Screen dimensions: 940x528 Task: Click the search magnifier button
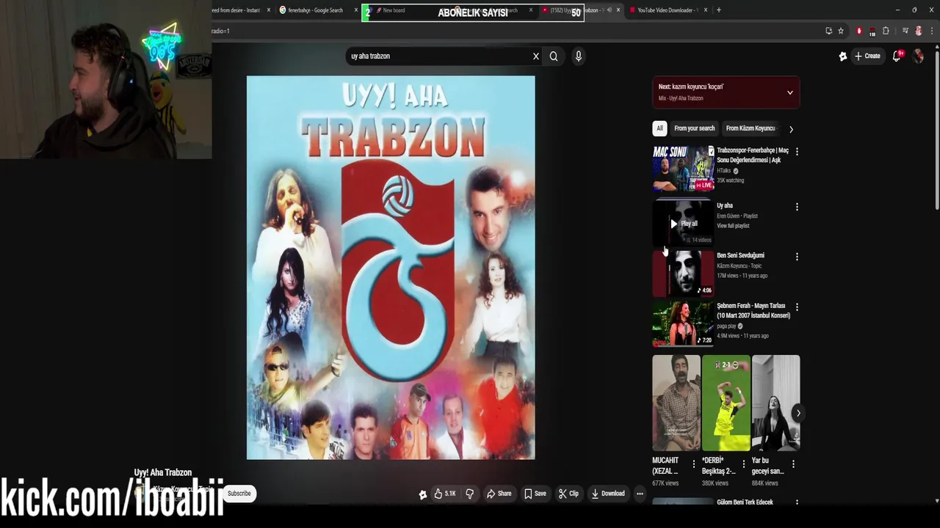(x=554, y=56)
